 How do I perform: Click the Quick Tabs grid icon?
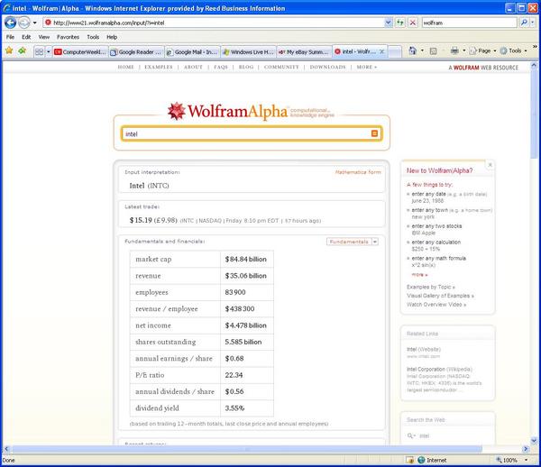[x=40, y=51]
